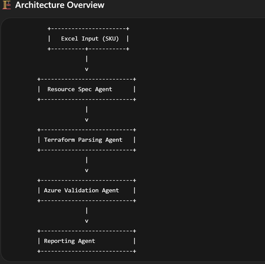The image size is (265, 264).
Task: Click the Architecture Overview heading text
Action: coord(59,5)
